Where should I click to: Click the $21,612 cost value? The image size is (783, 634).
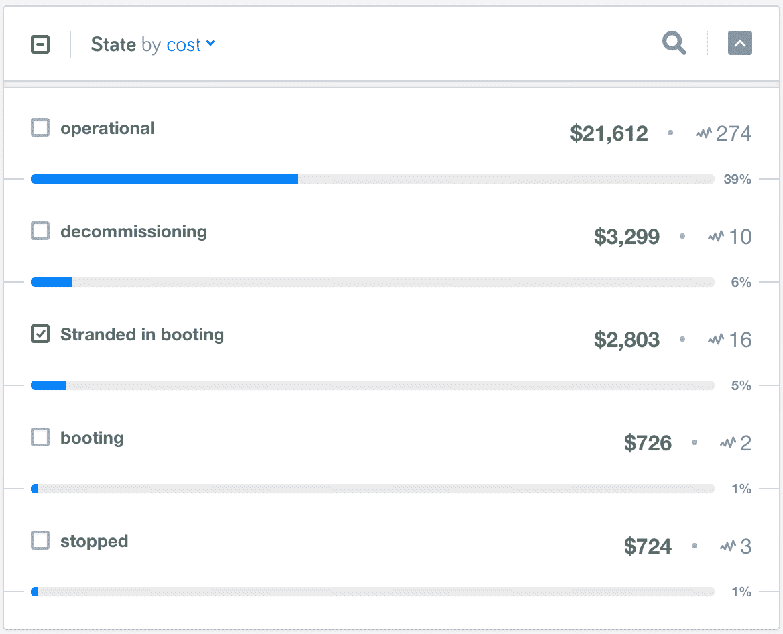click(609, 134)
